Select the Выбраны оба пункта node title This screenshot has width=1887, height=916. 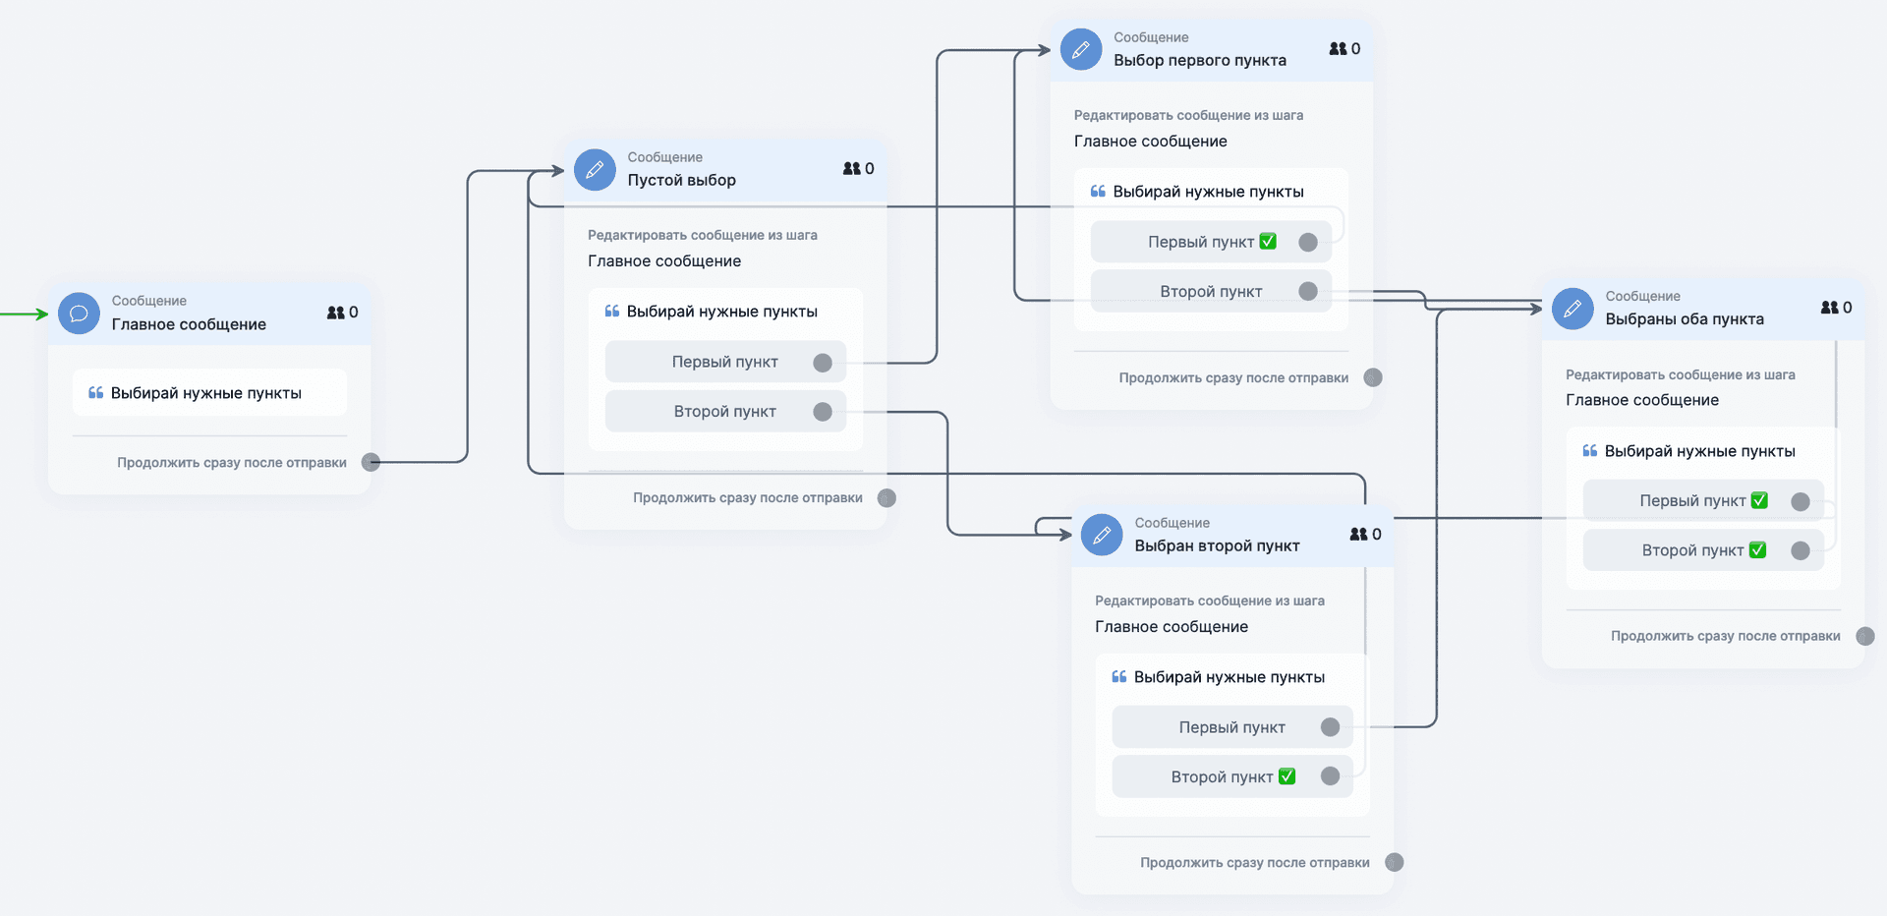1684,319
